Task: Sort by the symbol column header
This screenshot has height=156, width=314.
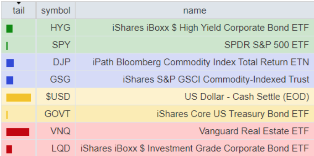Action: 56,10
